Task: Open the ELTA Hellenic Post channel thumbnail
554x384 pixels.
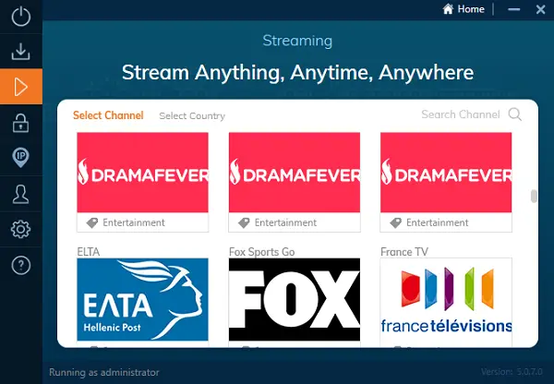Action: coord(143,300)
